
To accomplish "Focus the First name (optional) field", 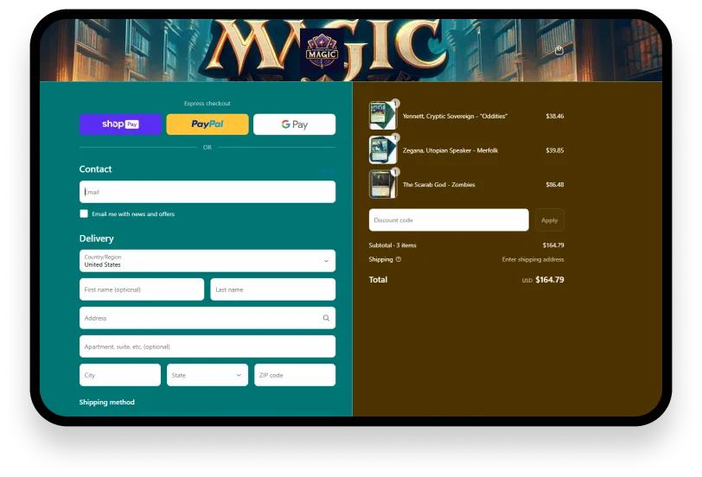I will click(142, 289).
